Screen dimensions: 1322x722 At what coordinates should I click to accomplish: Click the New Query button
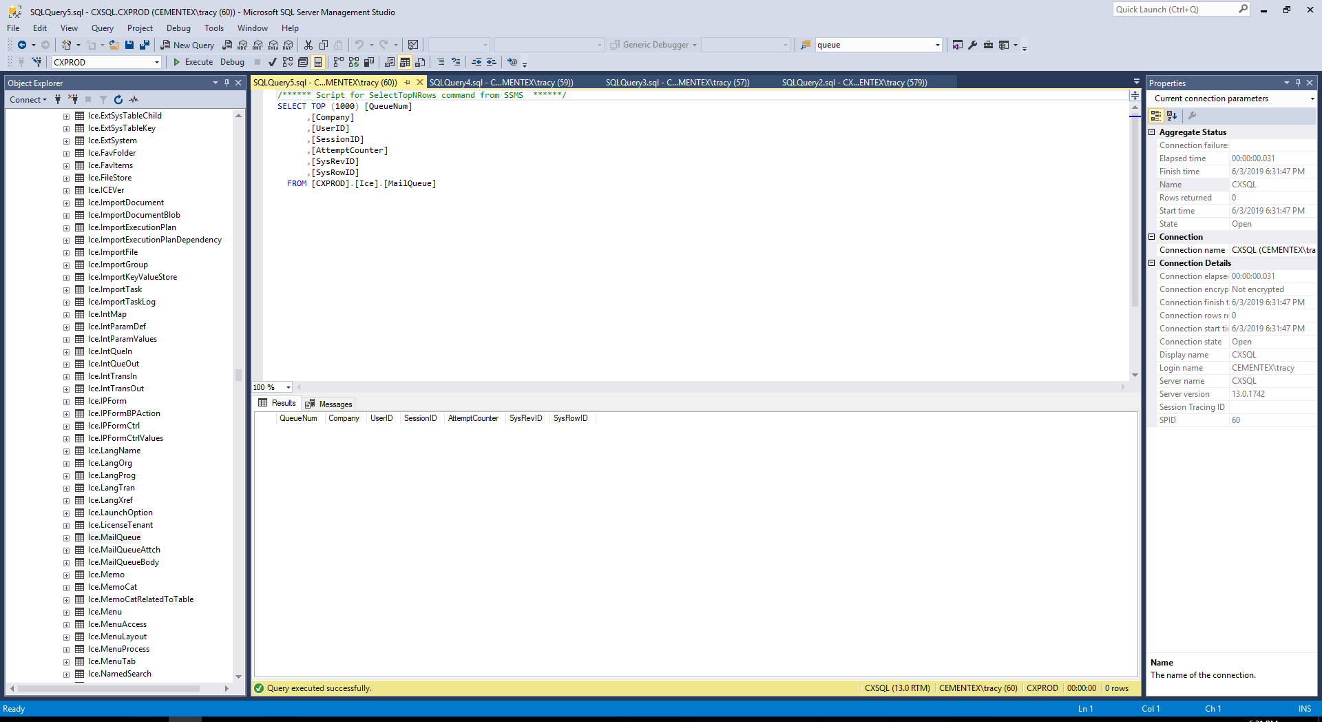187,45
